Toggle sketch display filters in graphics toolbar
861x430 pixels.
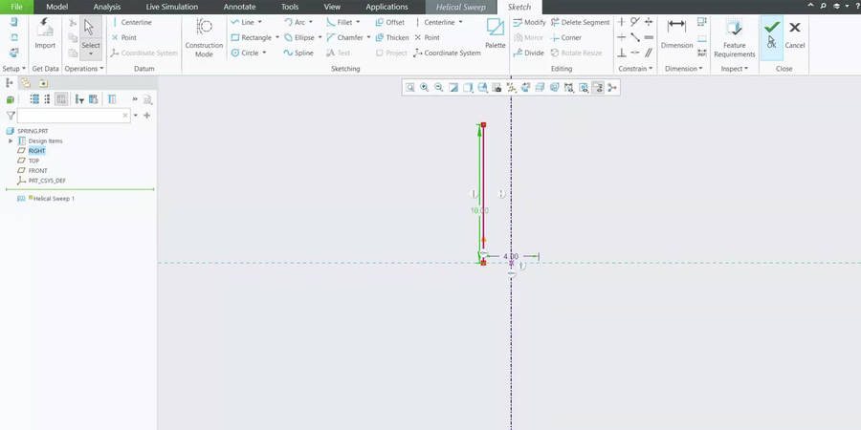[x=598, y=88]
